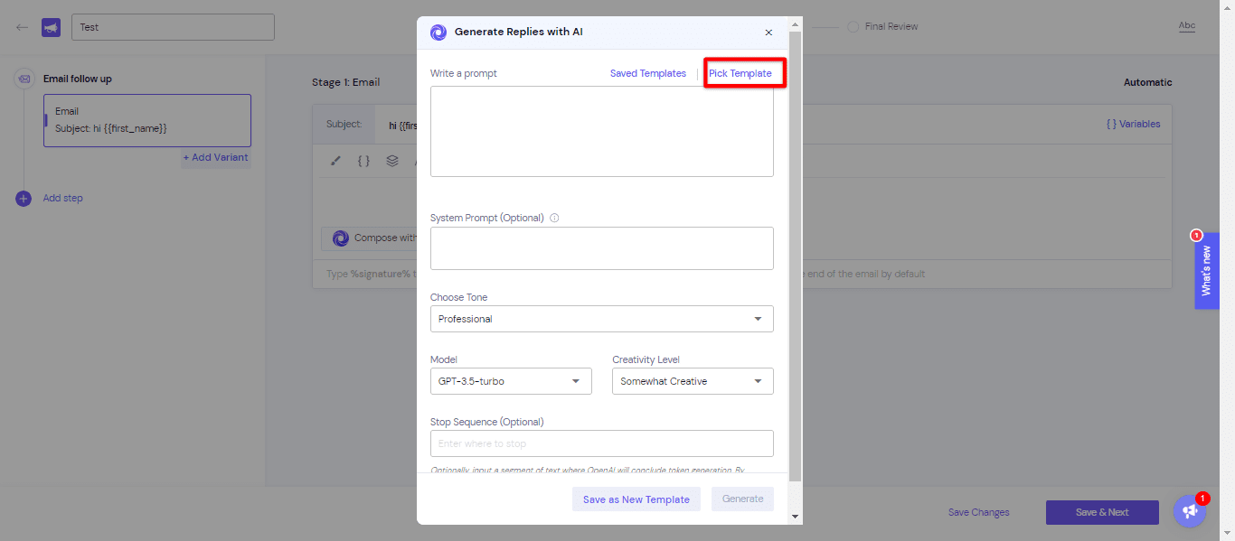Viewport: 1235px width, 541px height.
Task: Open the GPT-3.5-turbo Model dropdown
Action: (x=511, y=381)
